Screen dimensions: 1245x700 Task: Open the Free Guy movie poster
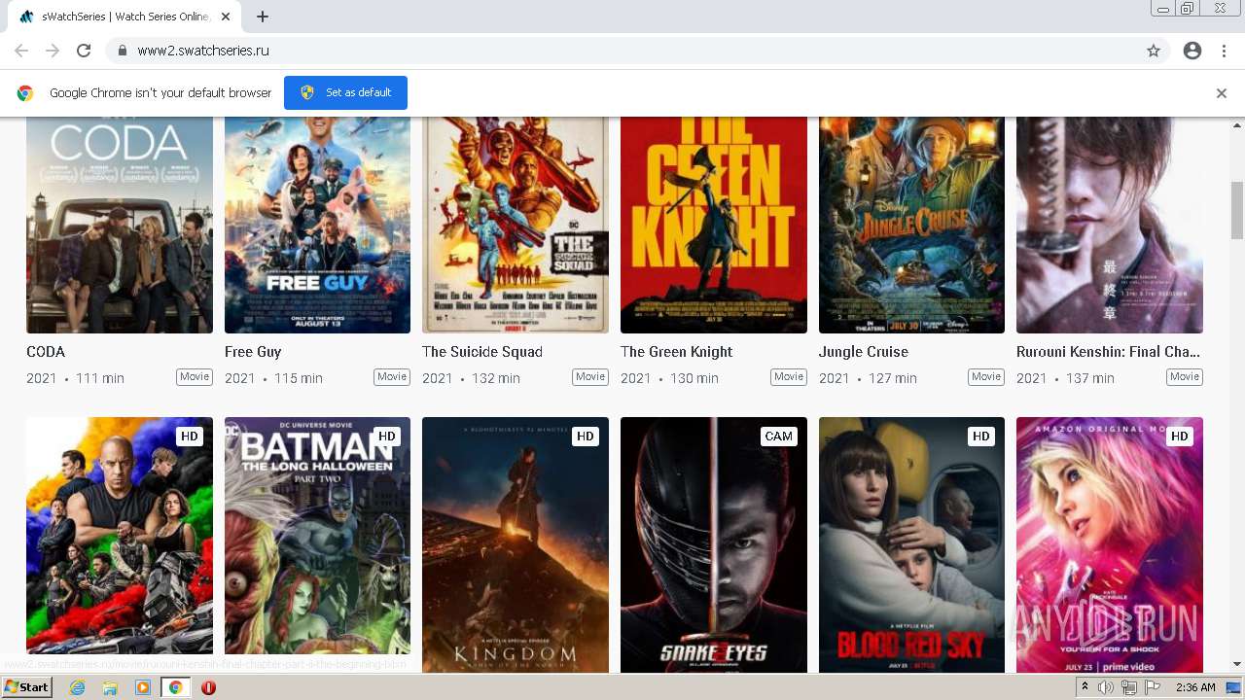[x=317, y=225]
